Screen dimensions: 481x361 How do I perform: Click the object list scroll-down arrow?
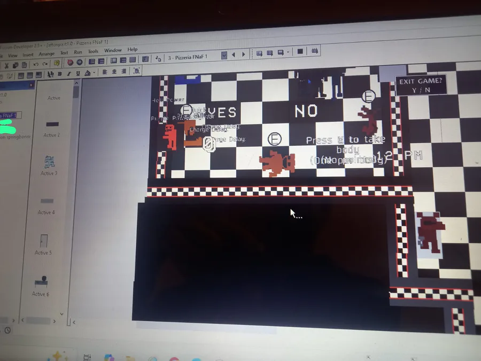(61, 314)
